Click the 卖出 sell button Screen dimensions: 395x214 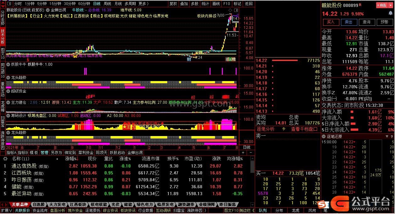point(349,22)
